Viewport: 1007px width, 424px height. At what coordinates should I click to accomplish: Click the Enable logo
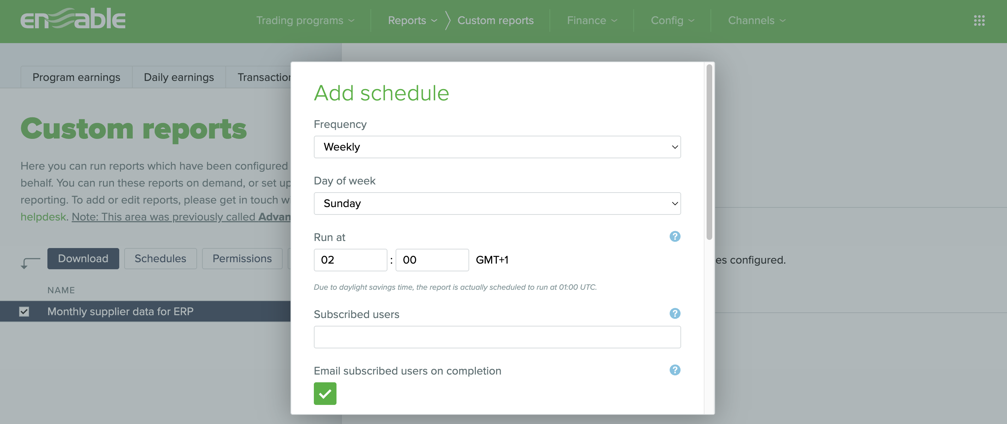click(x=73, y=19)
